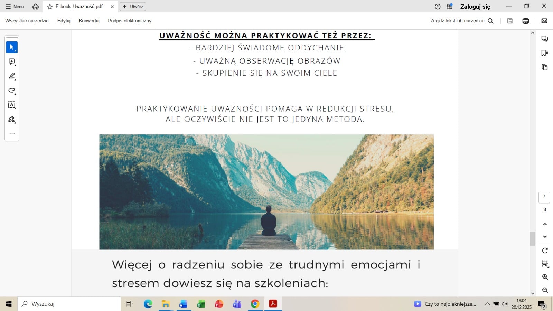Choose the highlighter pen tool

pyautogui.click(x=12, y=76)
